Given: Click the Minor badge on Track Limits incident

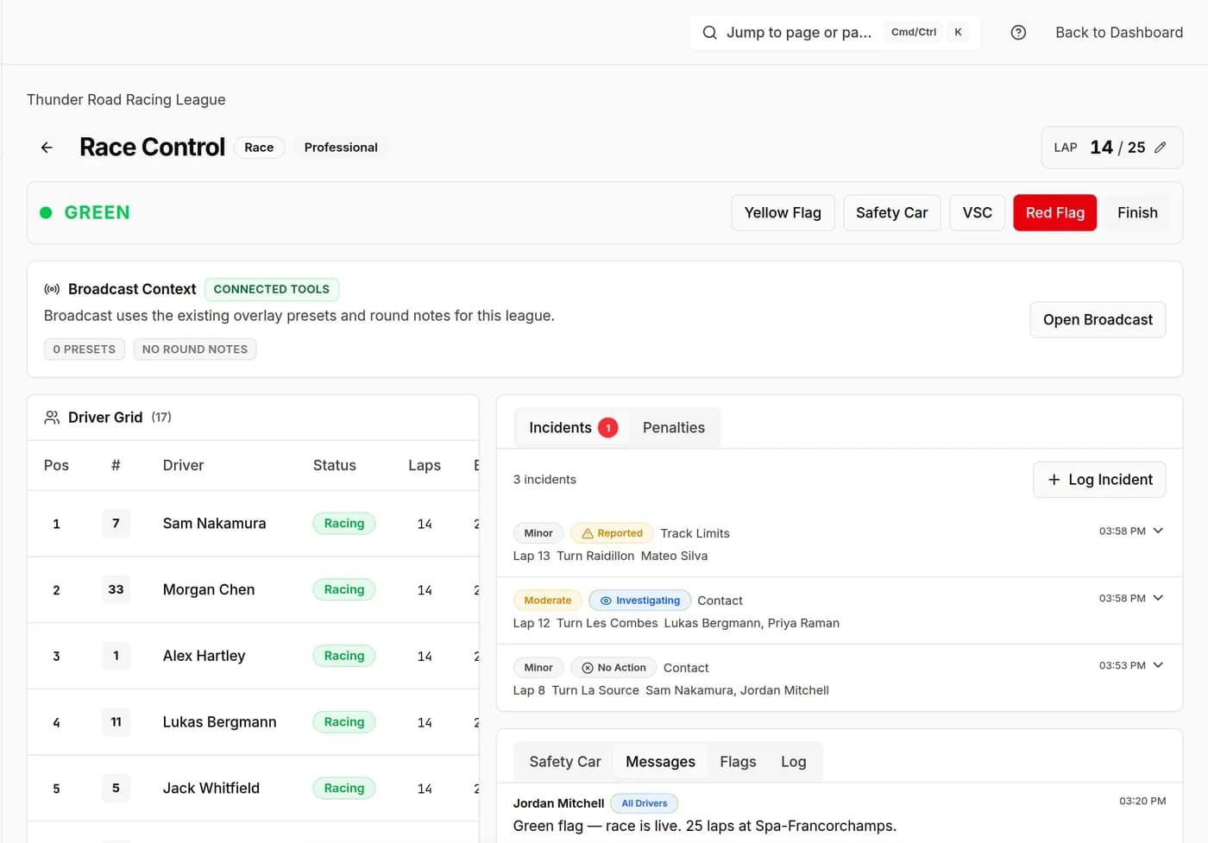Looking at the screenshot, I should (x=538, y=533).
